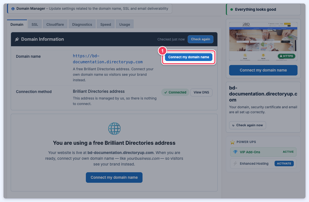Image resolution: width=309 pixels, height=202 pixels.
Task: Click the 'Checked just now' text
Action: coord(171,39)
